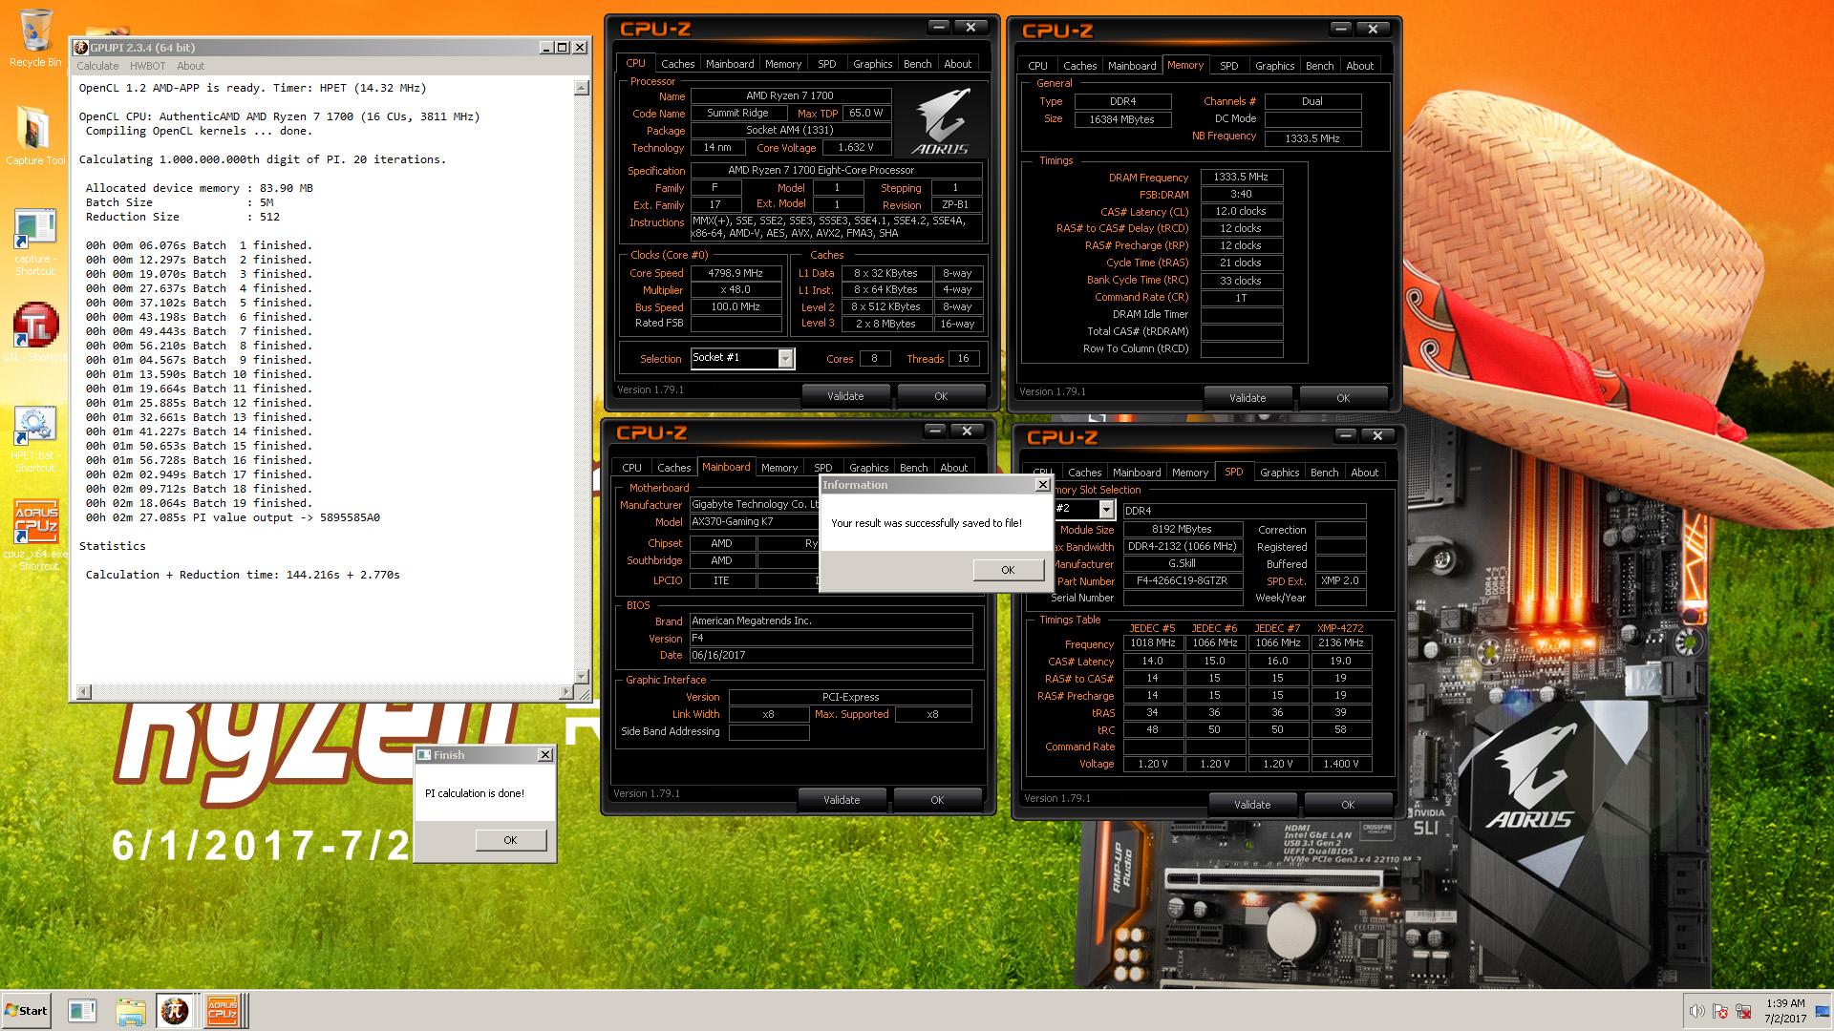Open the socket Selection dropdown in CPU-Z
Image resolution: width=1834 pixels, height=1031 pixels.
point(785,358)
